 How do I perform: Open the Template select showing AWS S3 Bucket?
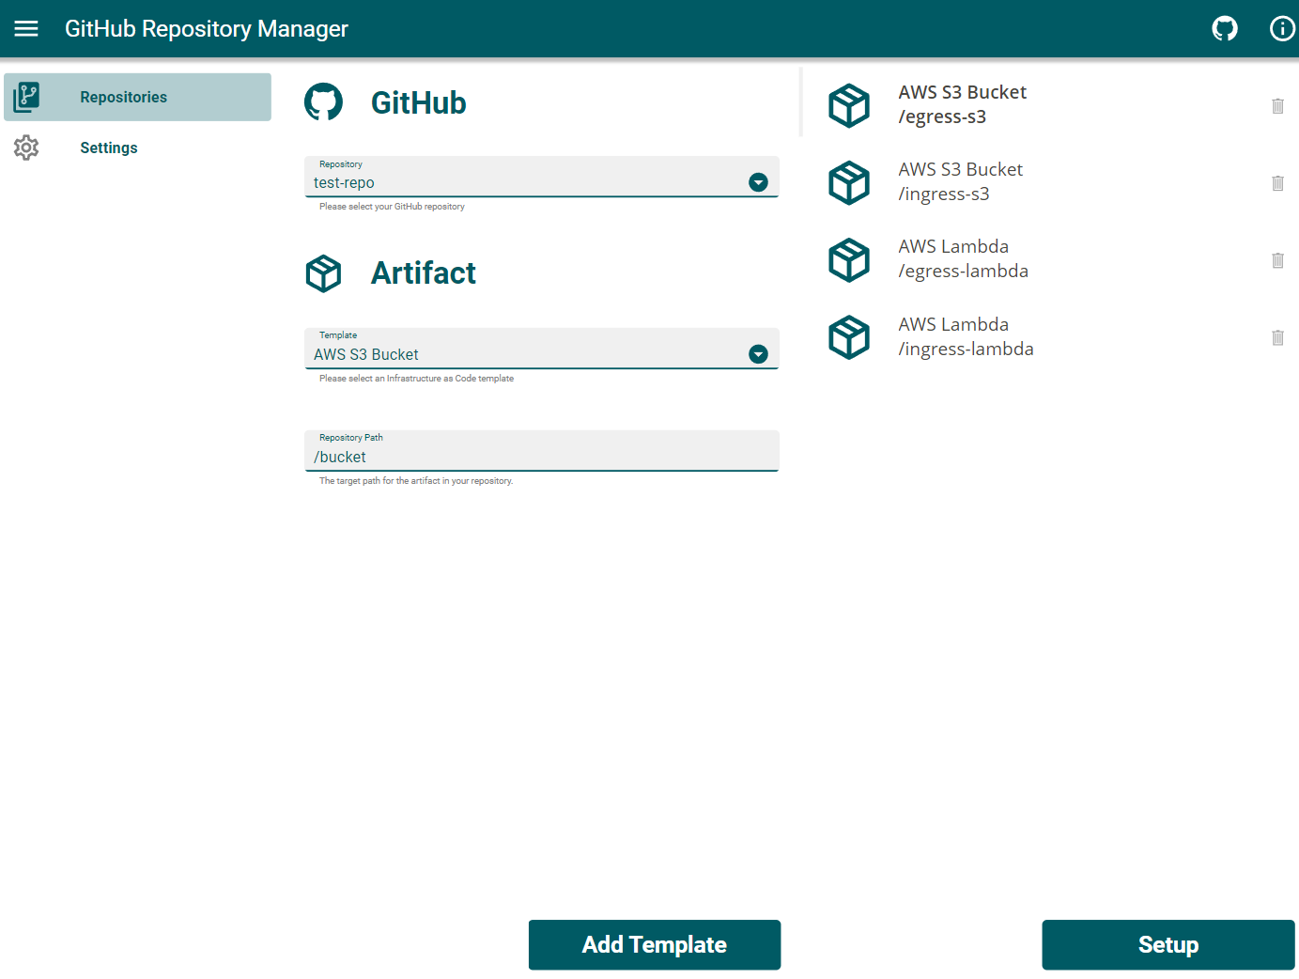point(542,349)
